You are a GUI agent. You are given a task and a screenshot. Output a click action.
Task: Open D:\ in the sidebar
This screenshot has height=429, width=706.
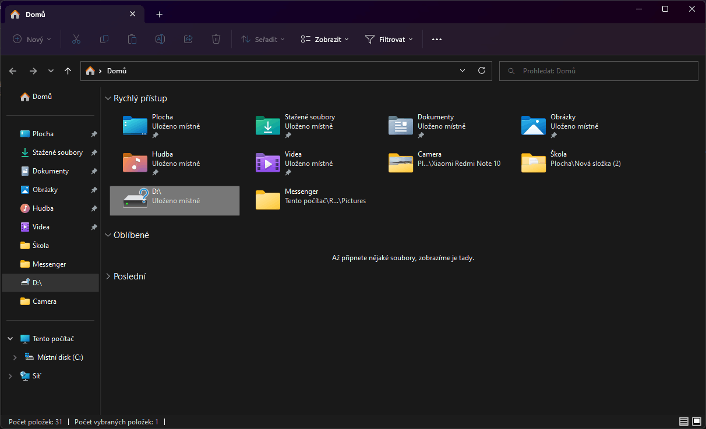[x=51, y=283]
